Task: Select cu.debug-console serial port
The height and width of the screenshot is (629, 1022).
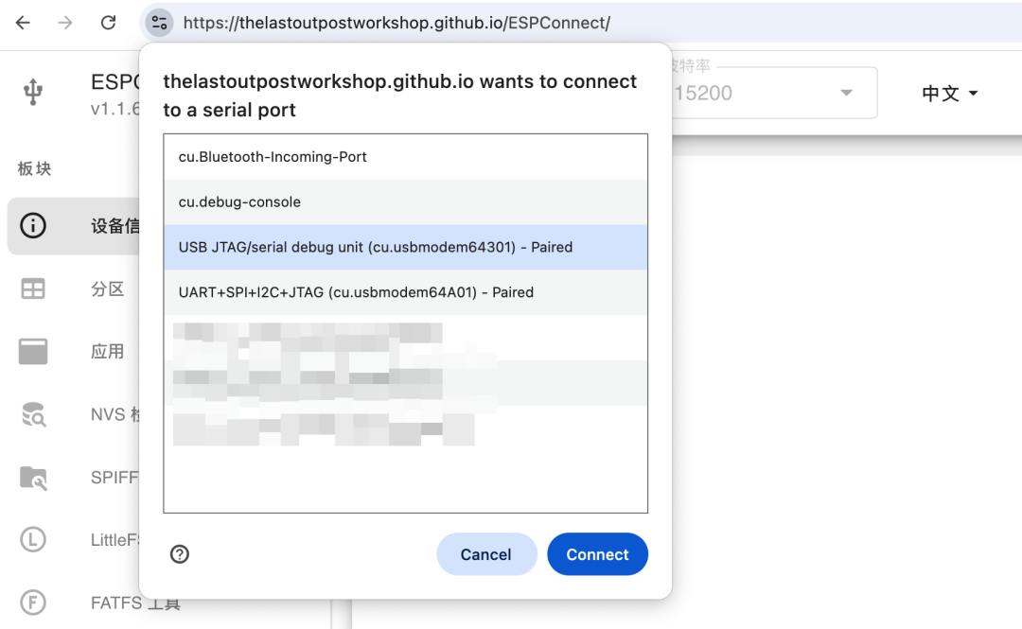Action: click(x=405, y=202)
